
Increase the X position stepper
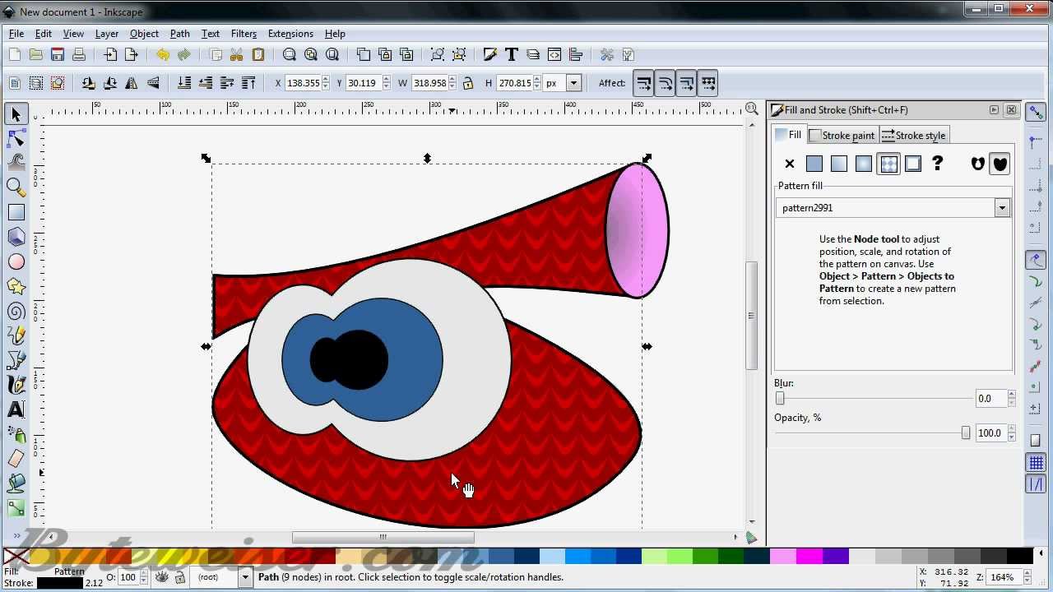tap(326, 80)
